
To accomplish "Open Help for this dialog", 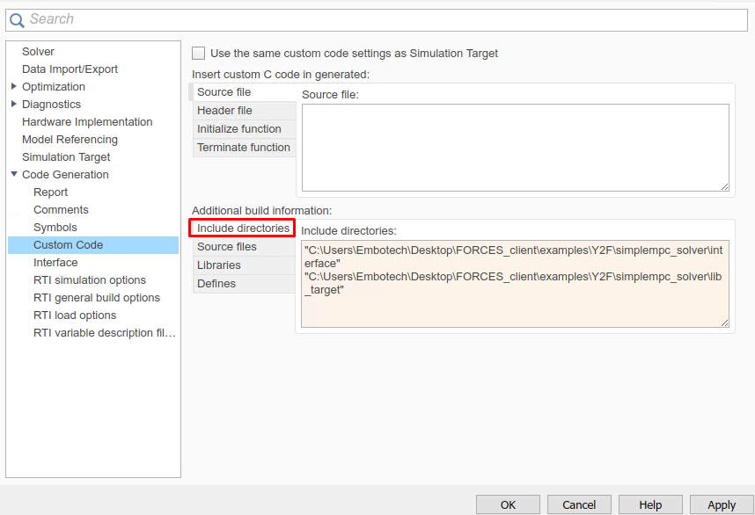I will [x=650, y=504].
